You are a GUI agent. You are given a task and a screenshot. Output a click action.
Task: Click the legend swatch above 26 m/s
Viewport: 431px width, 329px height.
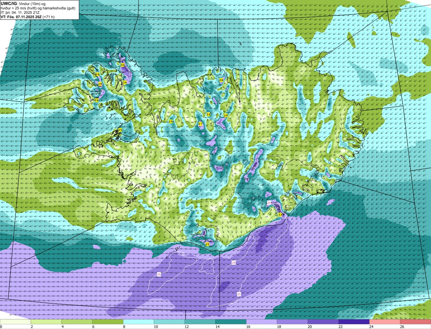(x=416, y=322)
